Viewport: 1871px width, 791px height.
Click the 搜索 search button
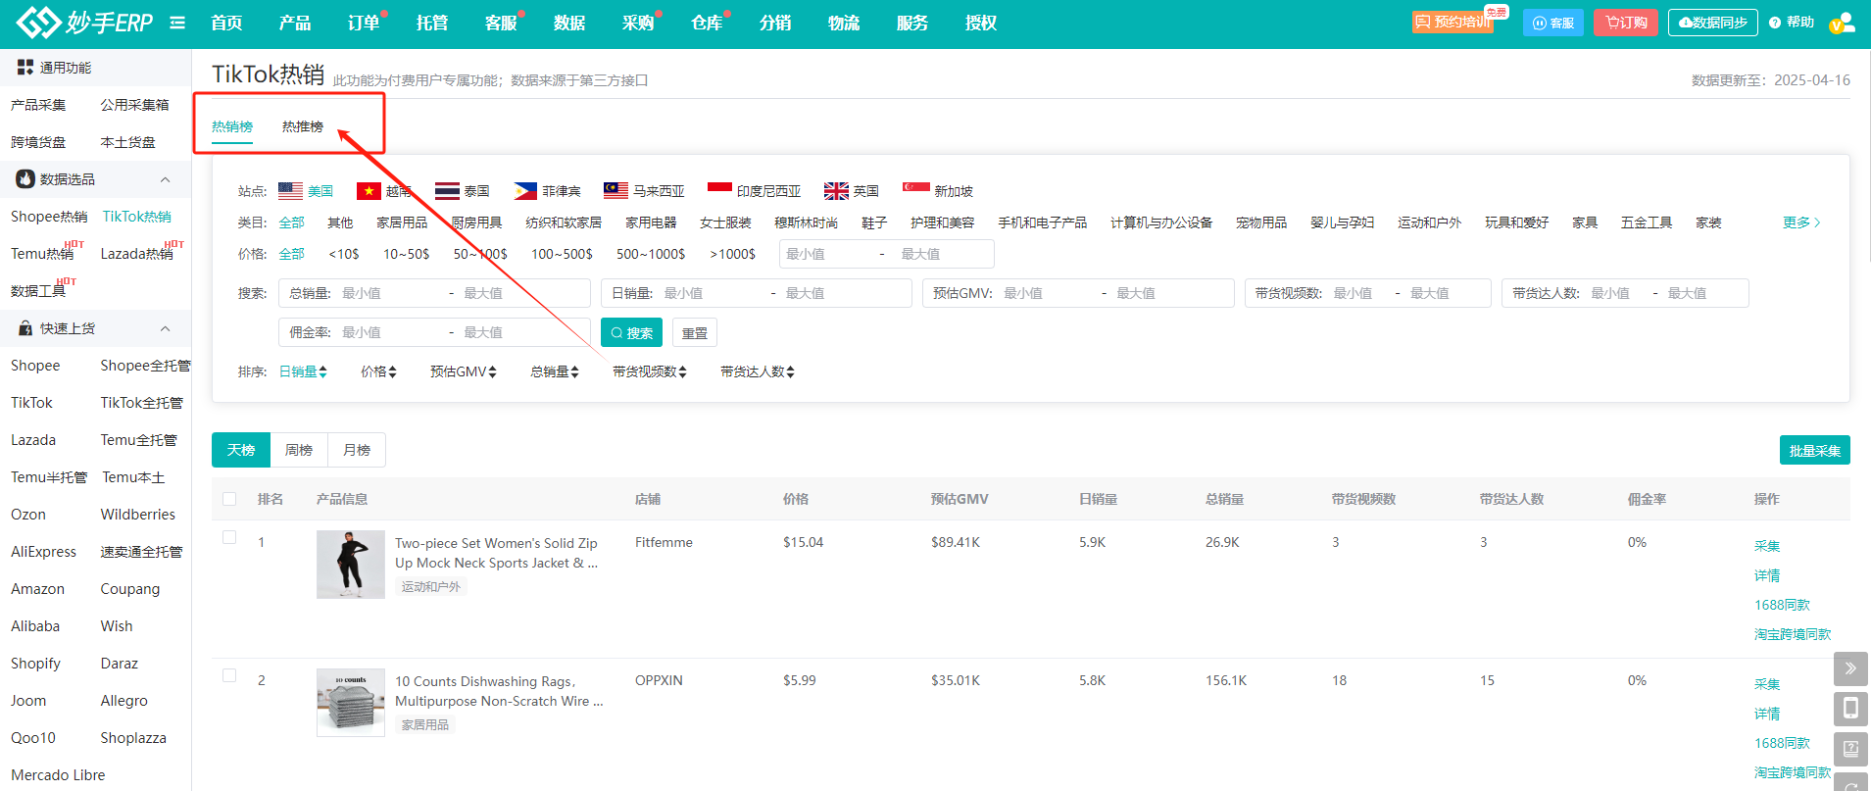tap(631, 332)
